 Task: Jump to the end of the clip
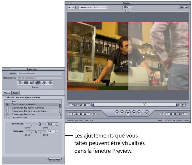[x=139, y=113]
